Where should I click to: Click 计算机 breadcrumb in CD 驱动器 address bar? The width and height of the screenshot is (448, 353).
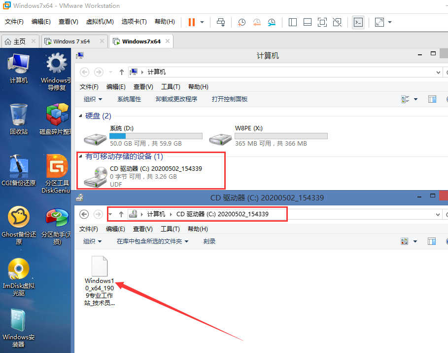tap(156, 214)
